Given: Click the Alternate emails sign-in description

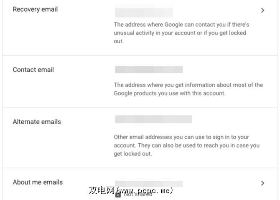Looking at the screenshot, I should coord(186,141).
